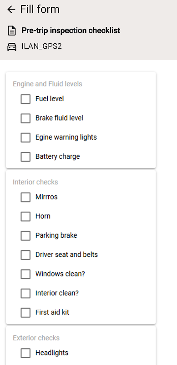Click the Exterior checks section heading
The width and height of the screenshot is (177, 365).
[36, 338]
